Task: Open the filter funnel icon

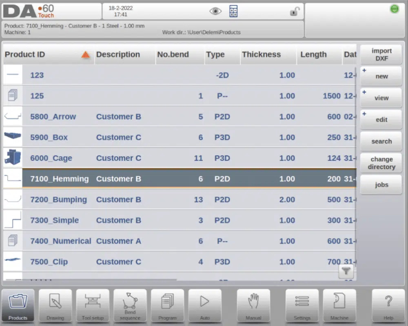Action: coord(346,271)
